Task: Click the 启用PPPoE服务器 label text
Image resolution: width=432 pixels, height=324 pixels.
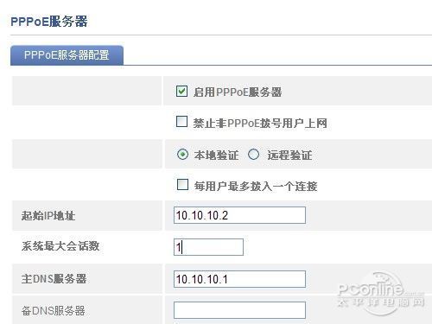Action: click(x=238, y=92)
